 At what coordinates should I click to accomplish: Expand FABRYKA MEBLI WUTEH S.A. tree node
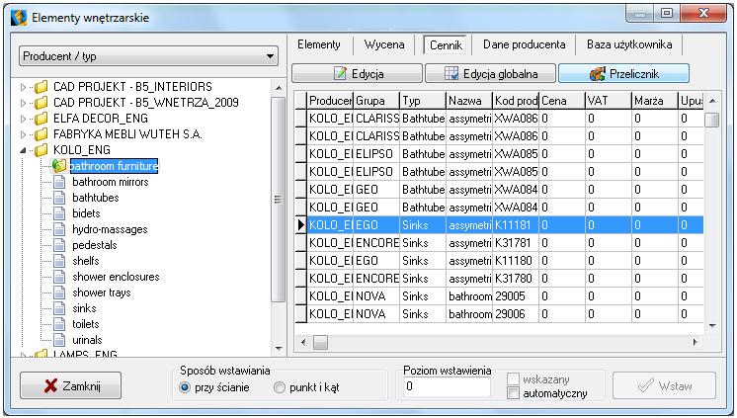[x=23, y=134]
